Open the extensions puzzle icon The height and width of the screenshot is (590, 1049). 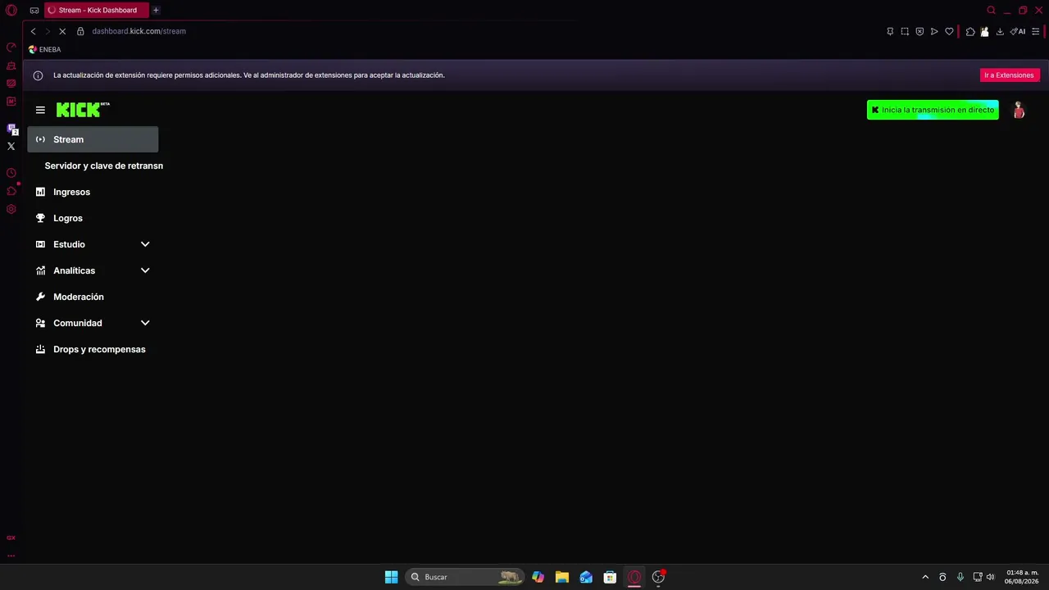[970, 31]
